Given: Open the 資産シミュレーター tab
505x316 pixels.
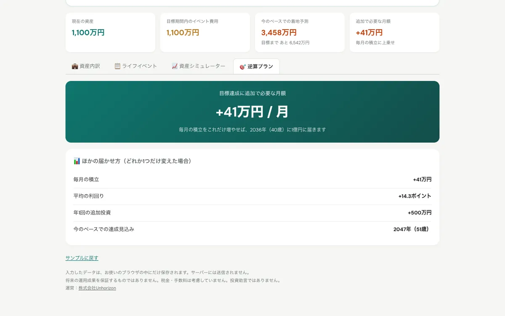Looking at the screenshot, I should click(198, 66).
